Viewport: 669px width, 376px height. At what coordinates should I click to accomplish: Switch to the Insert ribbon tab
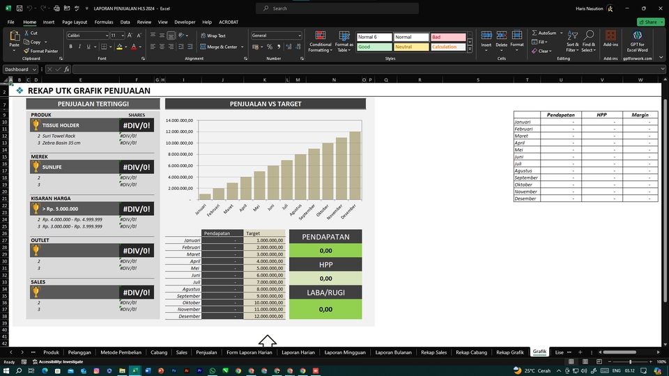click(49, 22)
